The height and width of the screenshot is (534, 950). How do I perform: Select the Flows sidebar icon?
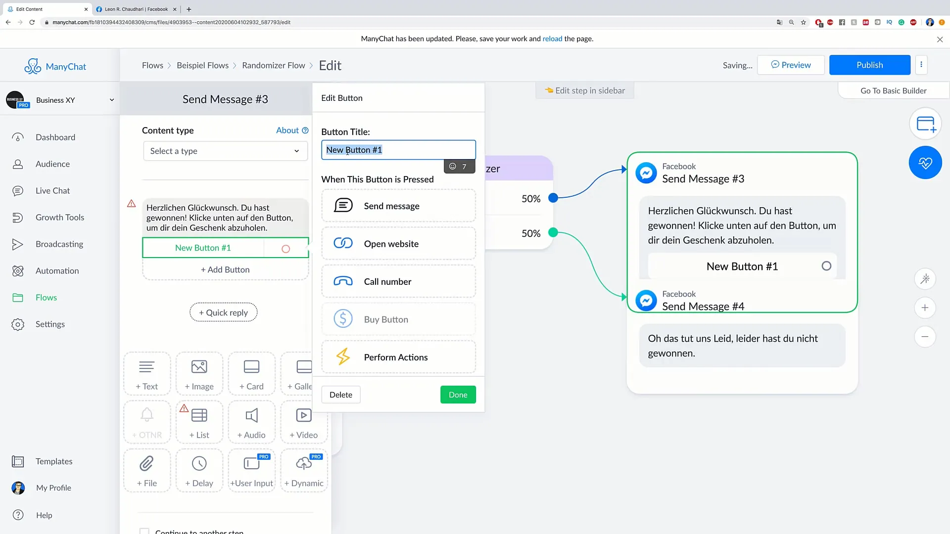pos(17,297)
